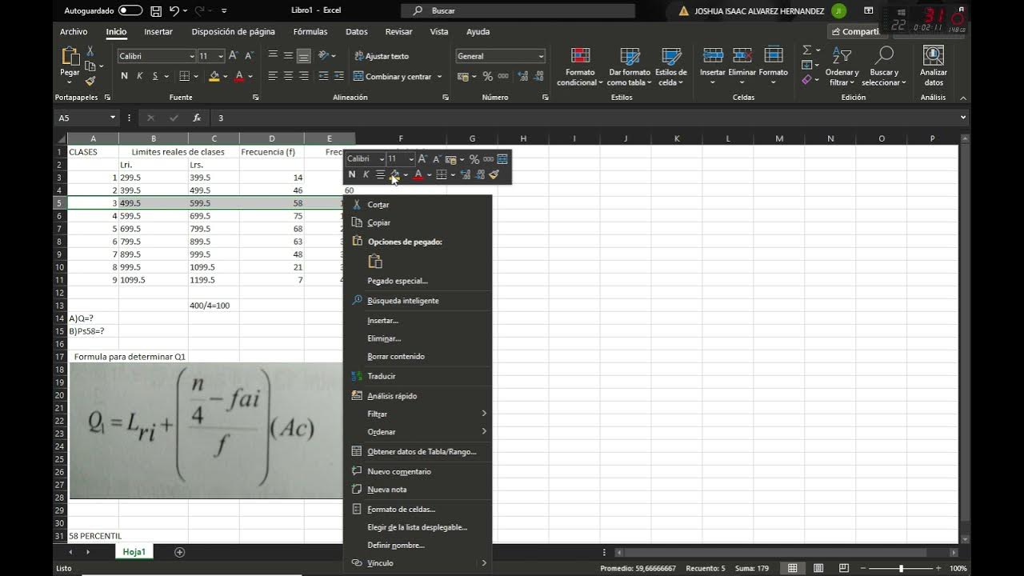This screenshot has height=576, width=1024.
Task: Click the Pegar clipboard icon in ribbon
Action: pos(70,56)
